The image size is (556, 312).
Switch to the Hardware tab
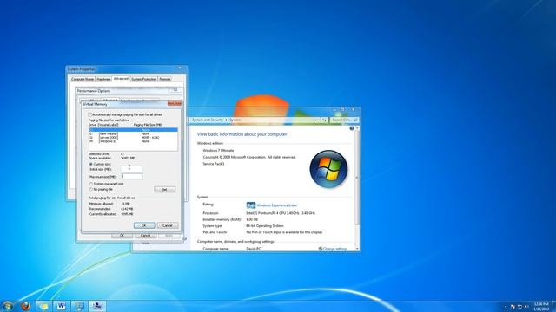(103, 79)
